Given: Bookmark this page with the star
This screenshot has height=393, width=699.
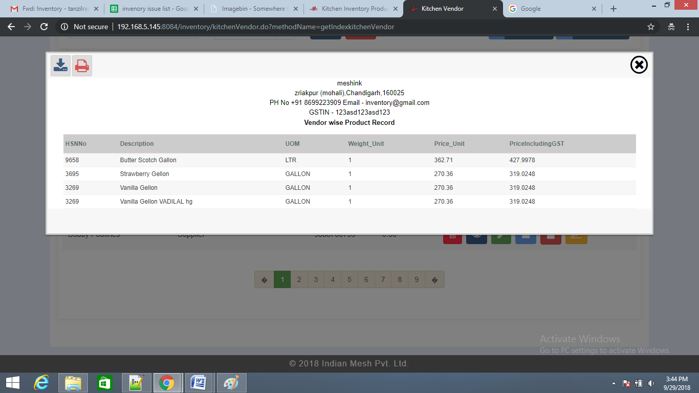Looking at the screenshot, I should coord(651,27).
